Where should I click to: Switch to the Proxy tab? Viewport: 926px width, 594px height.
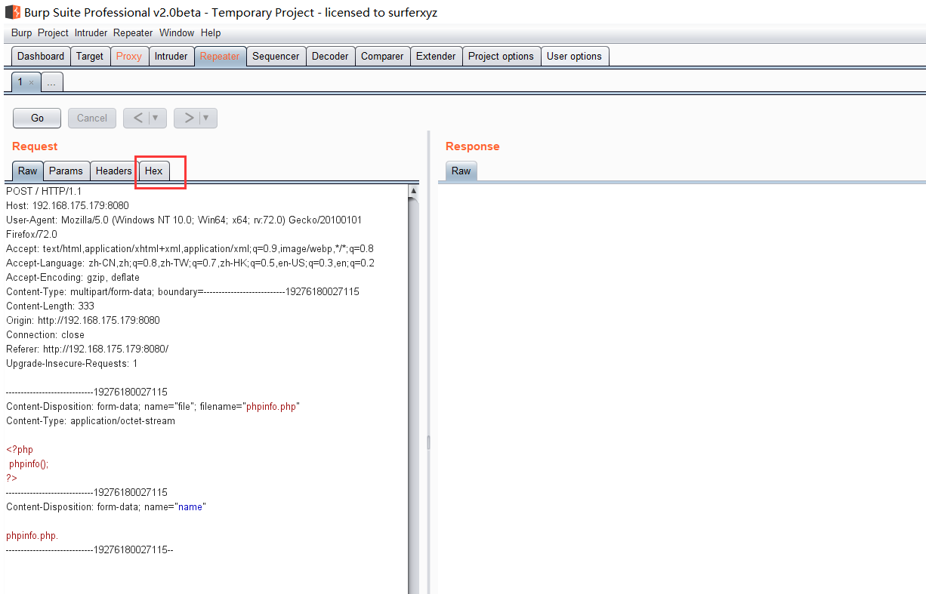pyautogui.click(x=129, y=57)
